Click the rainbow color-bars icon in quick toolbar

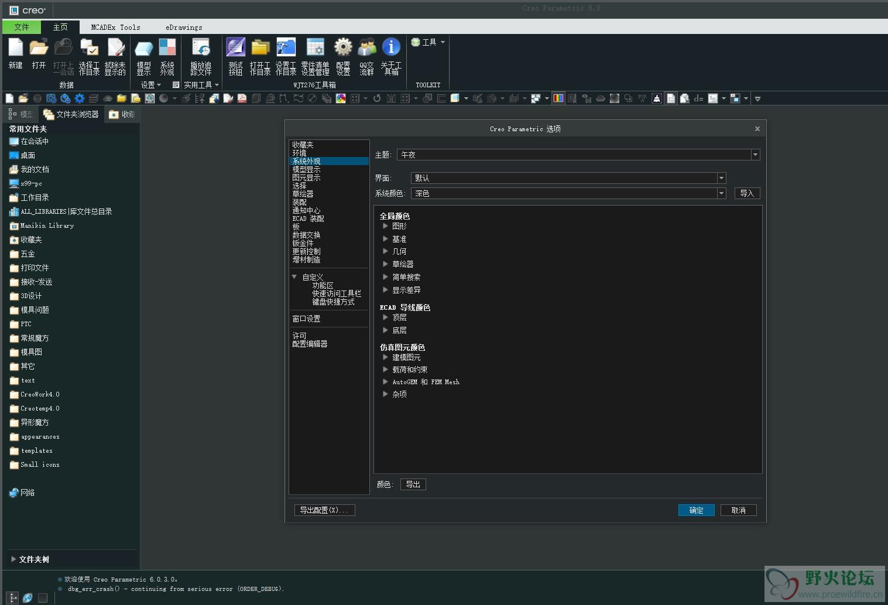coord(558,98)
